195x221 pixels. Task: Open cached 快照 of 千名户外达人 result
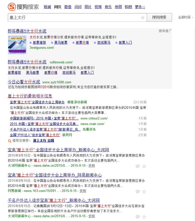coord(92,216)
